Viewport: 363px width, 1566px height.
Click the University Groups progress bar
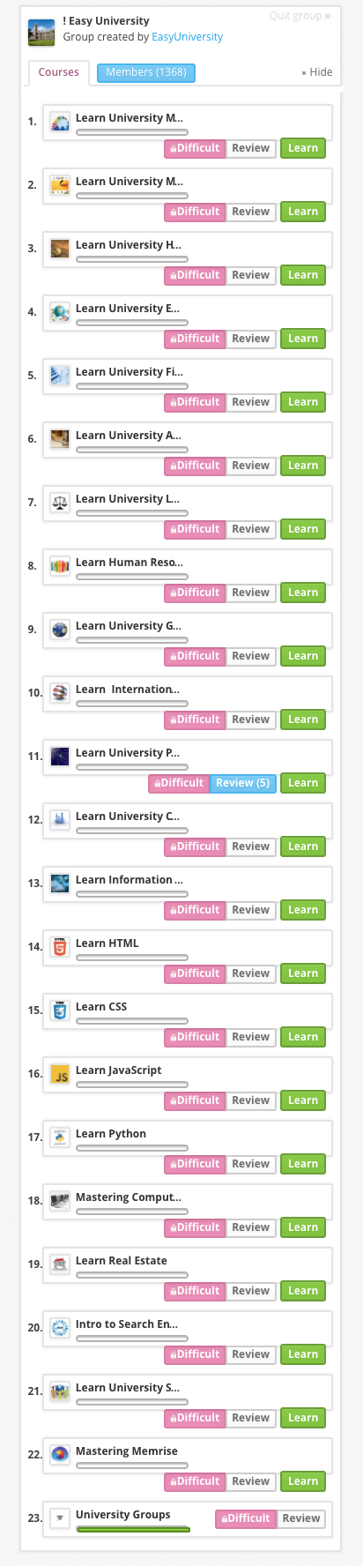pos(133,1529)
